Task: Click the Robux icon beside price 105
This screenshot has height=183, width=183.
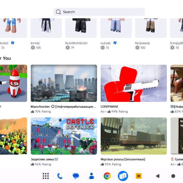Action: tap(33, 48)
